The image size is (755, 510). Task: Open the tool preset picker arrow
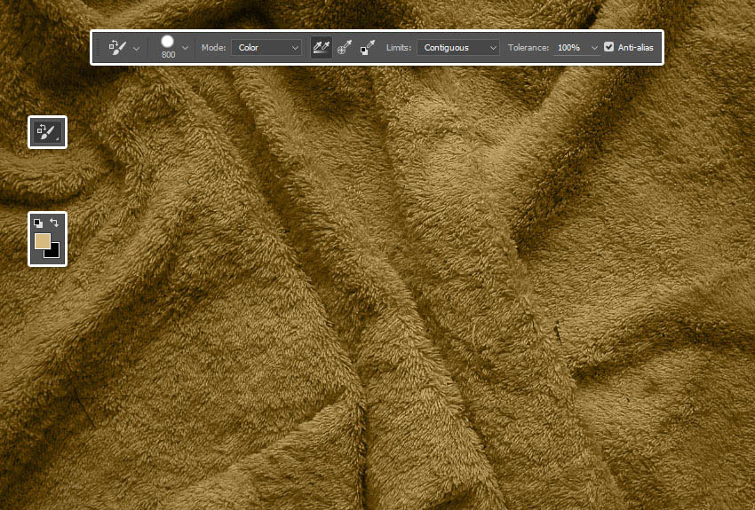pyautogui.click(x=136, y=48)
